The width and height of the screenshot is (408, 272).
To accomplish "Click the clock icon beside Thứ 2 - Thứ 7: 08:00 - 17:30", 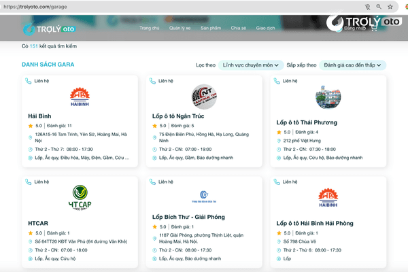I will point(30,150).
